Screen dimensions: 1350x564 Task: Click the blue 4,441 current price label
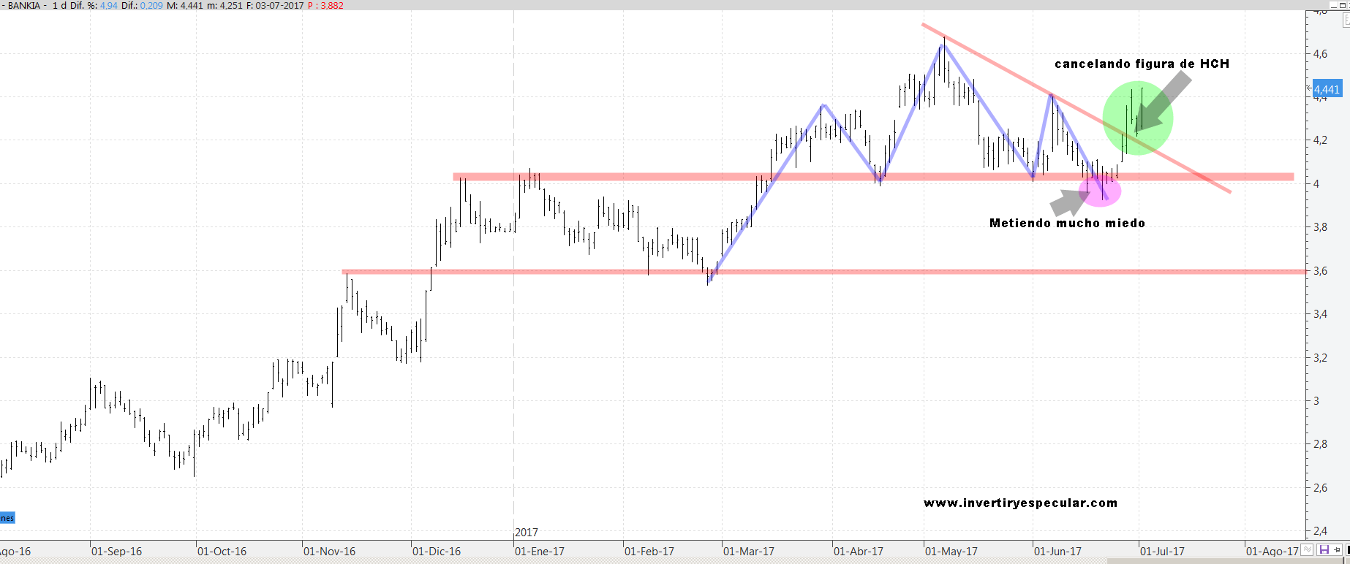coord(1327,90)
